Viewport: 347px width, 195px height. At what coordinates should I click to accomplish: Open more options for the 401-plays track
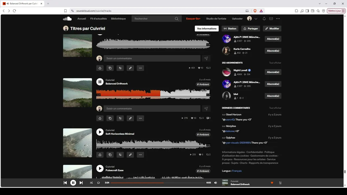click(x=140, y=68)
